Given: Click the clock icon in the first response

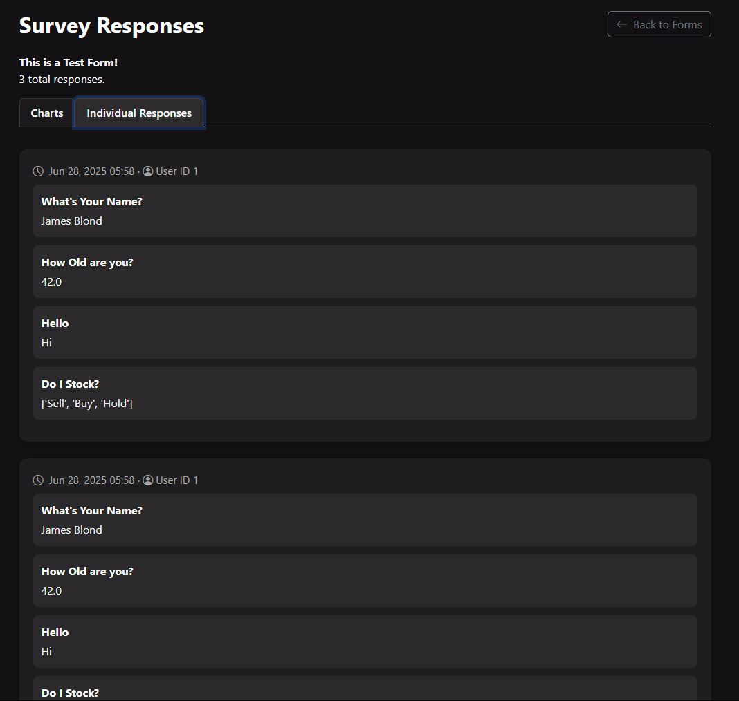Looking at the screenshot, I should (x=38, y=171).
